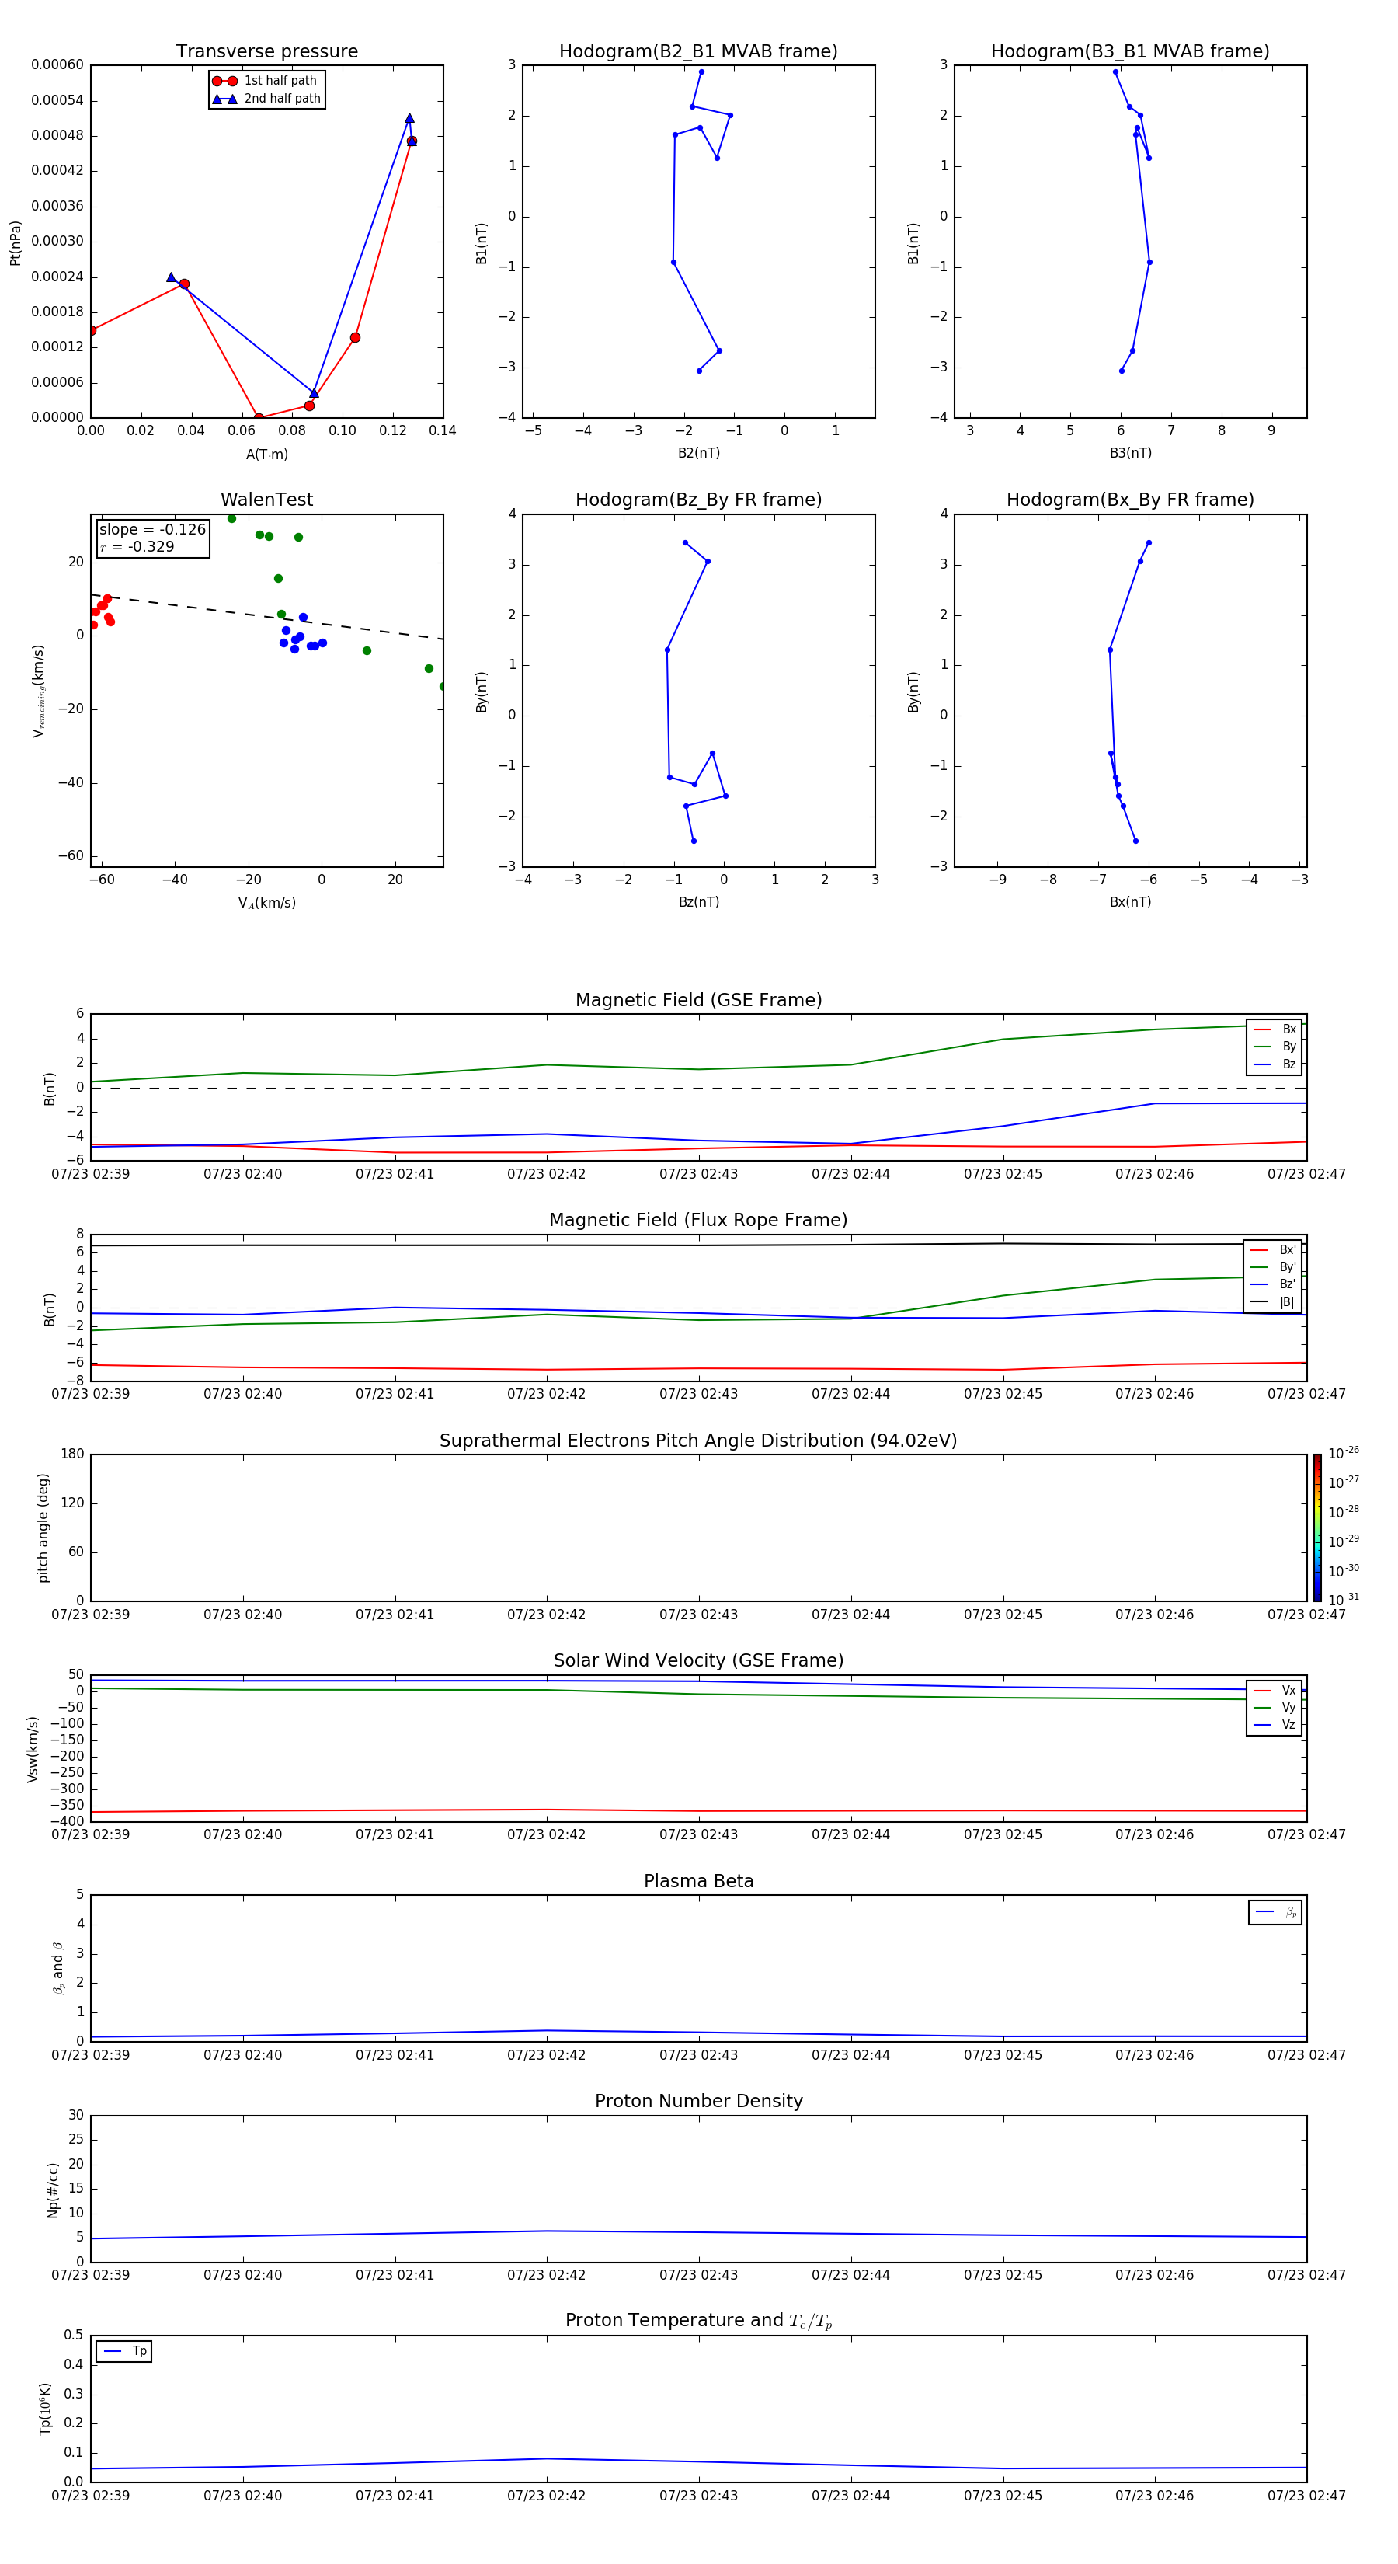Click the '0.00060' tick on Transverse pressure axis
Screen dimensions: 1398x2564
tap(57, 64)
